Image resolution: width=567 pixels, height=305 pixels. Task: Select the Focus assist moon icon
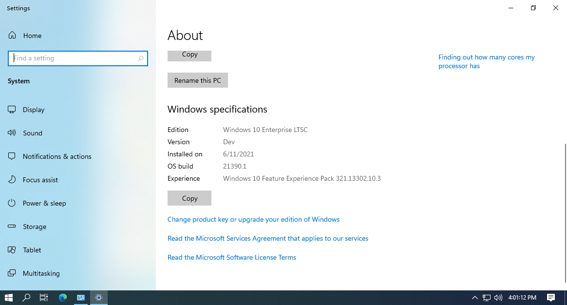click(x=12, y=179)
